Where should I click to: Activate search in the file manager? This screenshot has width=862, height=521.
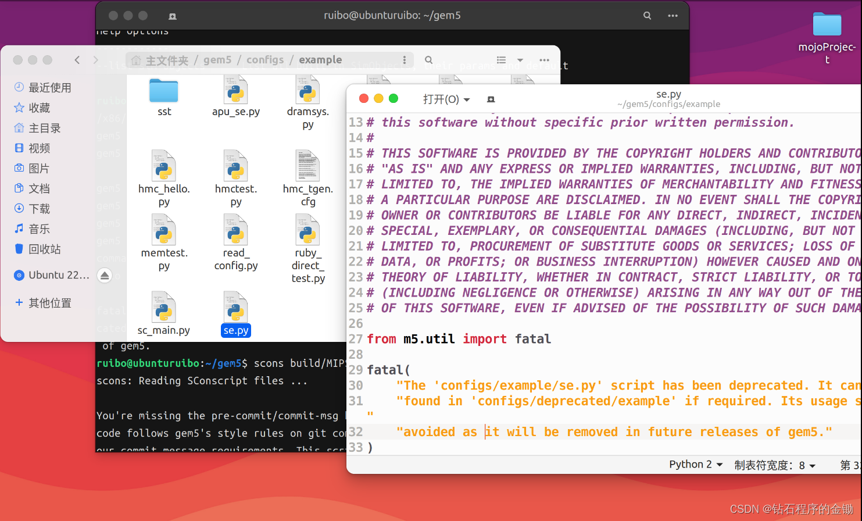click(x=428, y=59)
